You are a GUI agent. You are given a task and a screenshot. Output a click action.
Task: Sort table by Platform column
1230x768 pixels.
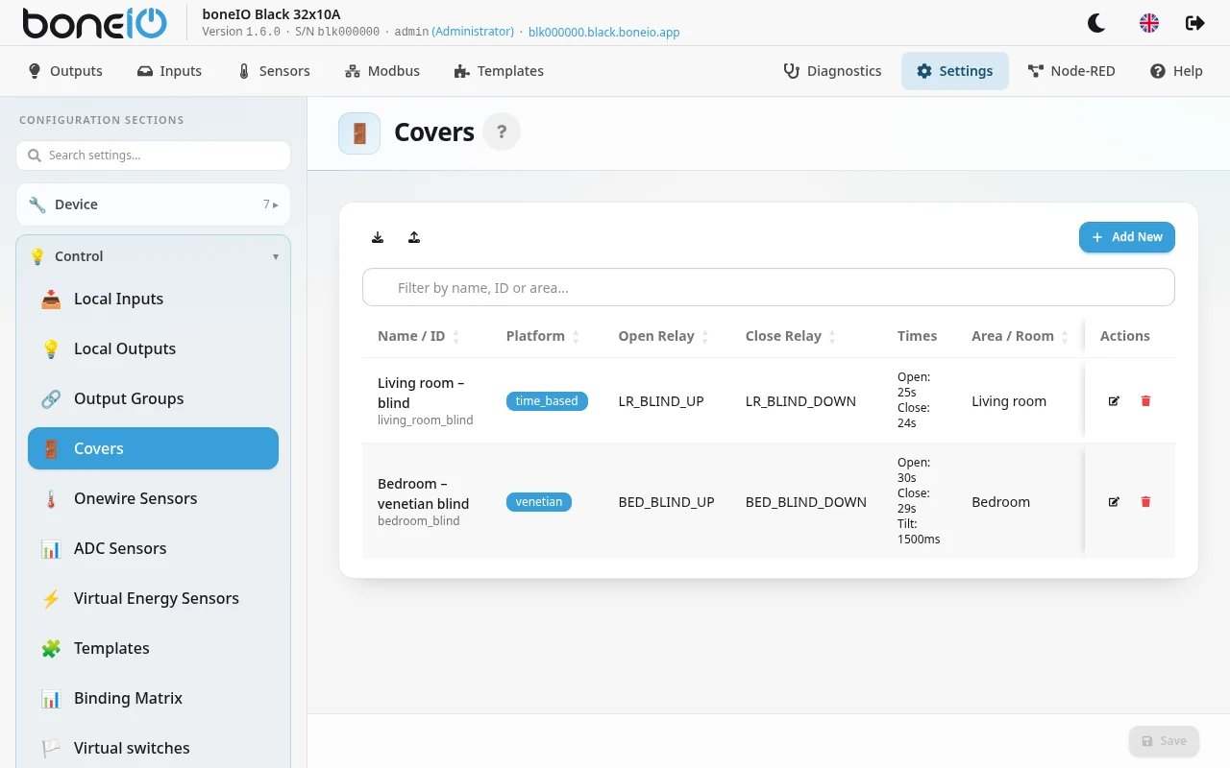pos(543,336)
